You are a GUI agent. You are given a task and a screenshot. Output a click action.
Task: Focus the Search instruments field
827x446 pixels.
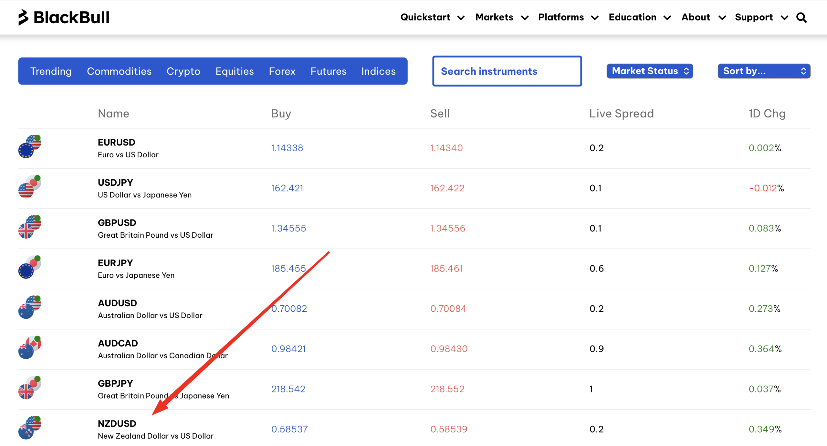[x=507, y=71]
